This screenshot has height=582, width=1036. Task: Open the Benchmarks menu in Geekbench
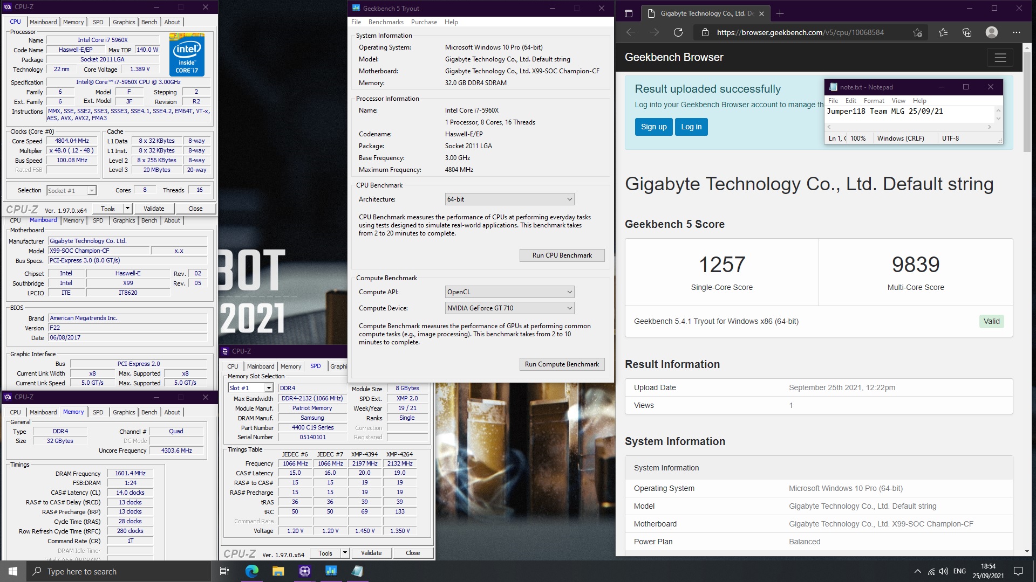click(386, 22)
